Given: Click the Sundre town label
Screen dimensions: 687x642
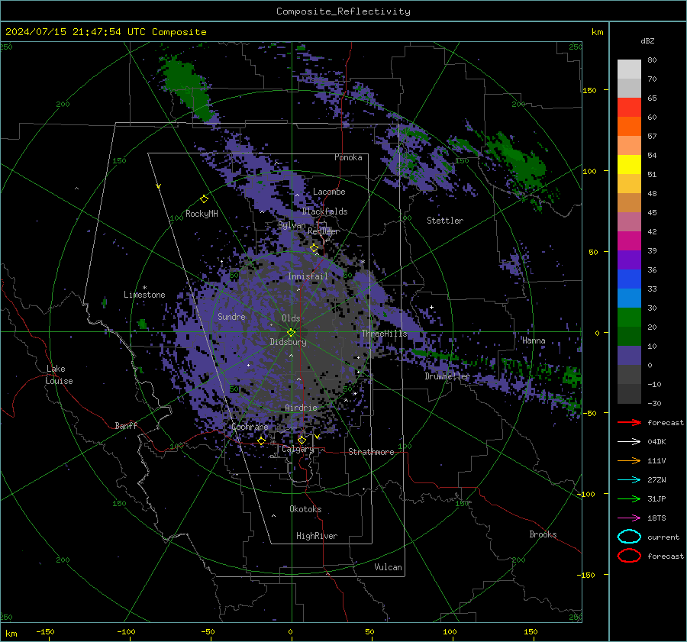Looking at the screenshot, I should [x=231, y=316].
